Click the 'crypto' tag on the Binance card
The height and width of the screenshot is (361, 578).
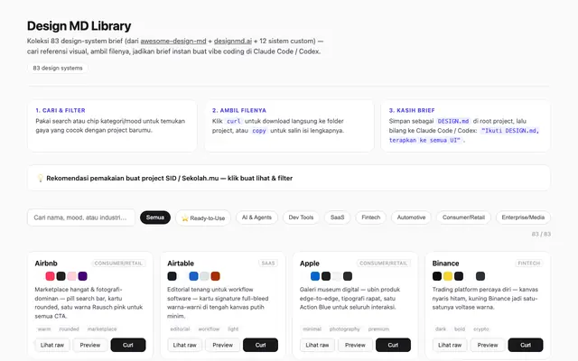tap(481, 329)
